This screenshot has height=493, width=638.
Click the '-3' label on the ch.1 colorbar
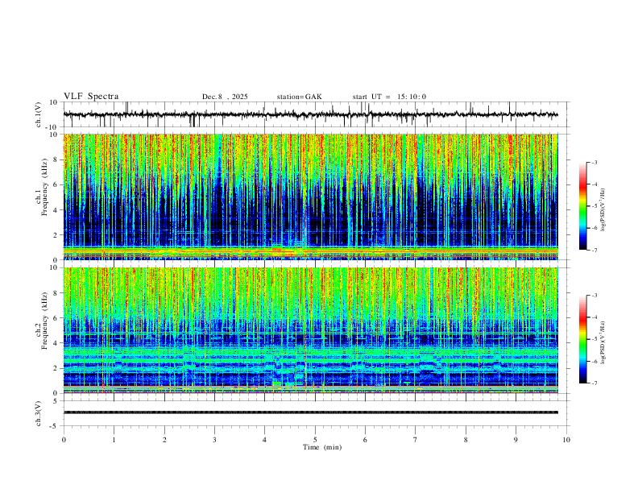coord(594,162)
